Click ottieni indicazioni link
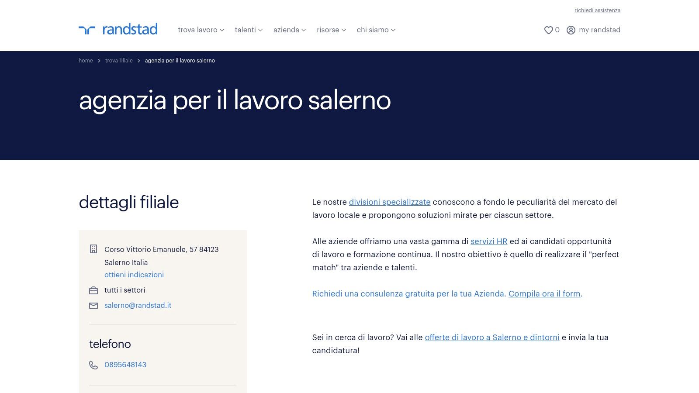 pyautogui.click(x=134, y=275)
